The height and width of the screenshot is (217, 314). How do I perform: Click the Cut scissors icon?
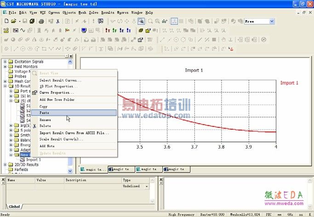click(x=58, y=21)
